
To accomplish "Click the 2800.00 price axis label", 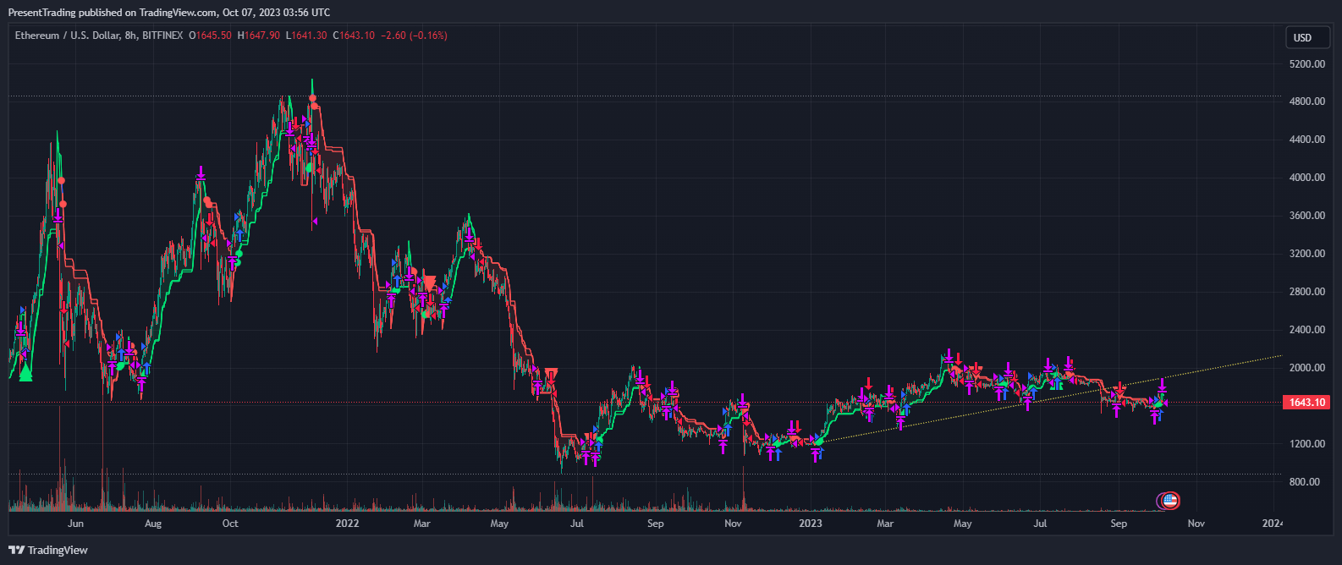I will click(1306, 292).
